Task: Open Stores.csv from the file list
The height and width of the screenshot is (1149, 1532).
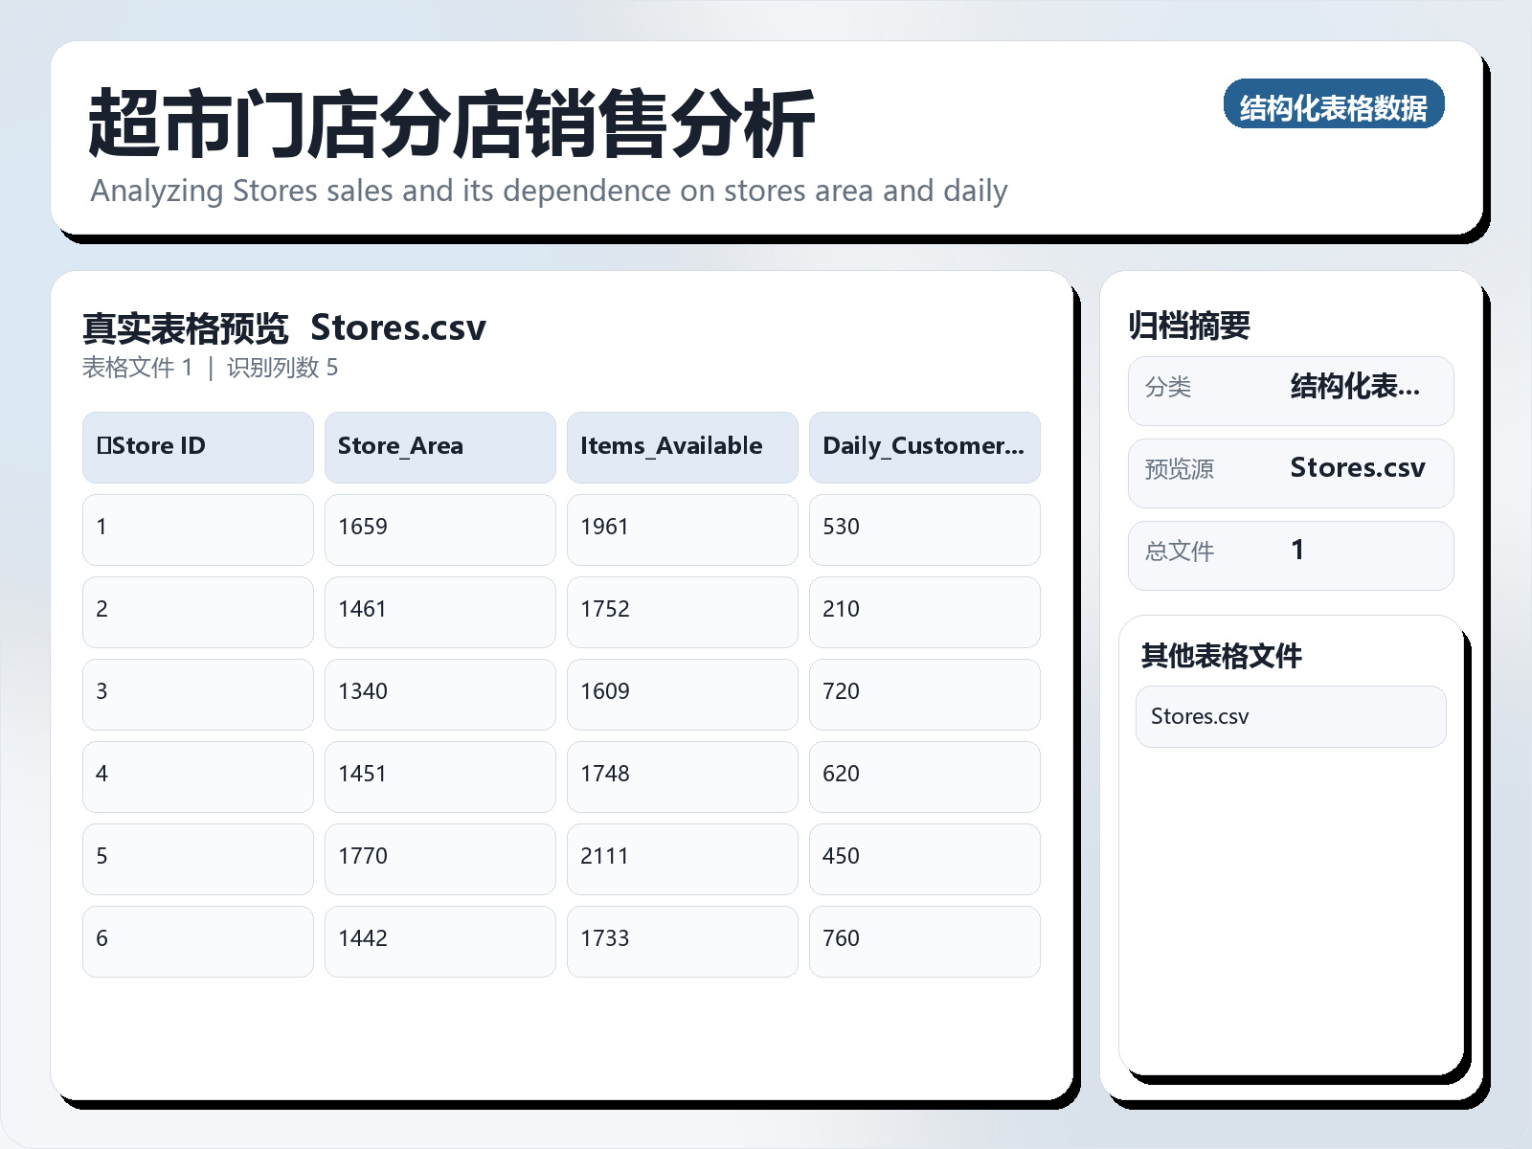Action: click(1291, 716)
